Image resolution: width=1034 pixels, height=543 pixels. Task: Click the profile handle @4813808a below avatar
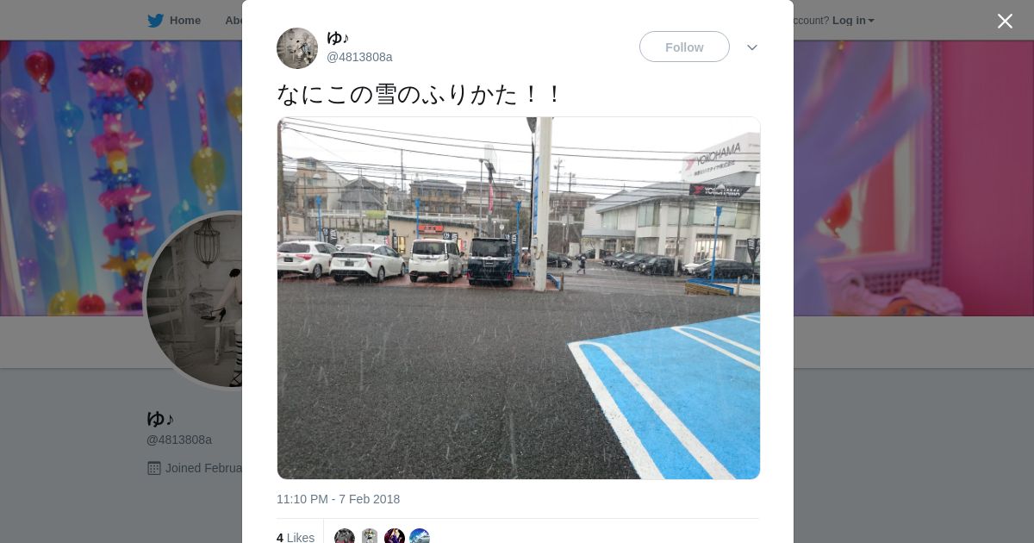pos(179,440)
